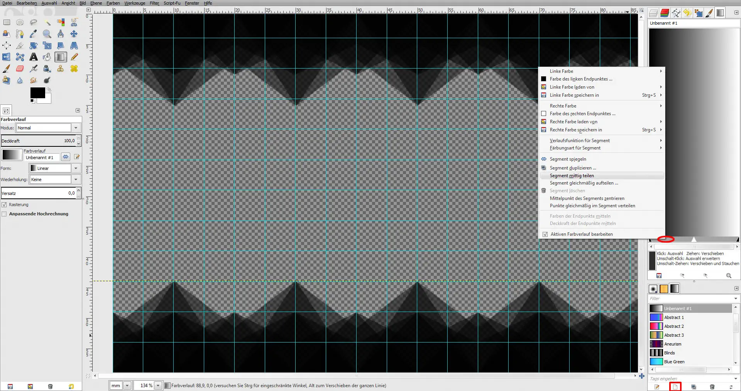The height and width of the screenshot is (391, 741).
Task: Uncheck Aktiven Farbverlauf bearbeiten
Action: point(545,234)
